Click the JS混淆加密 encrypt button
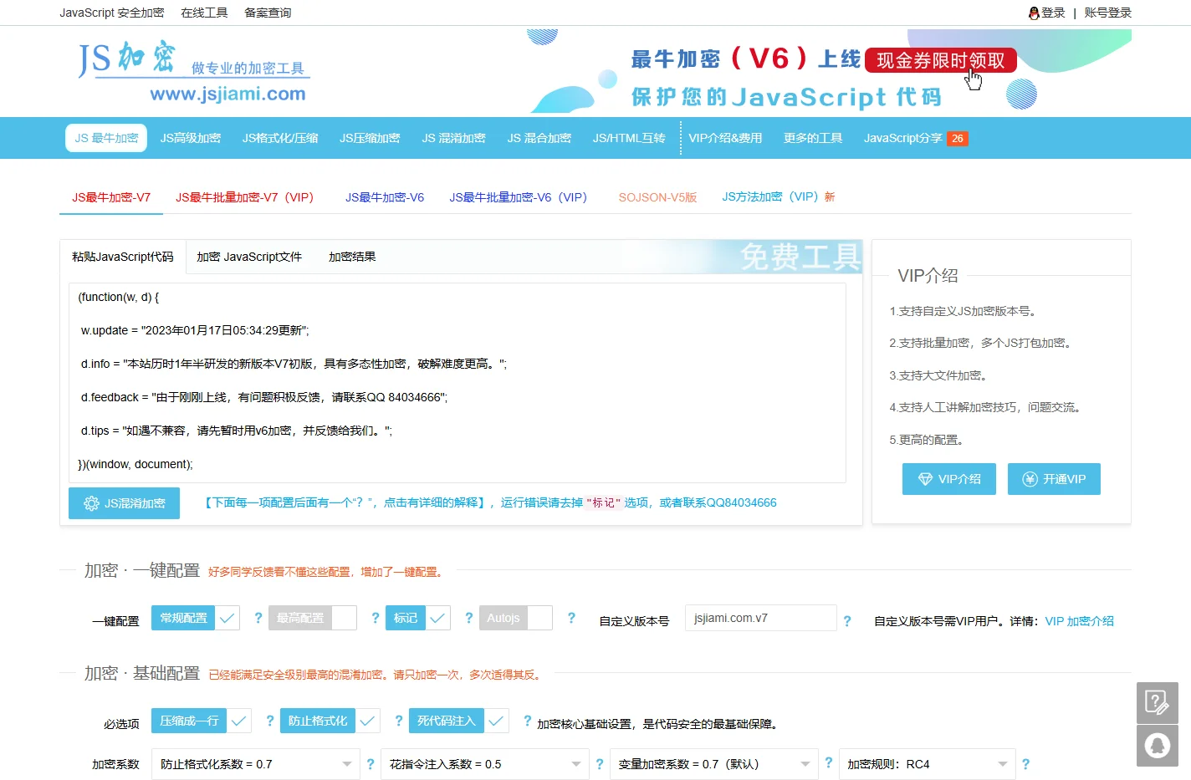 pyautogui.click(x=124, y=503)
